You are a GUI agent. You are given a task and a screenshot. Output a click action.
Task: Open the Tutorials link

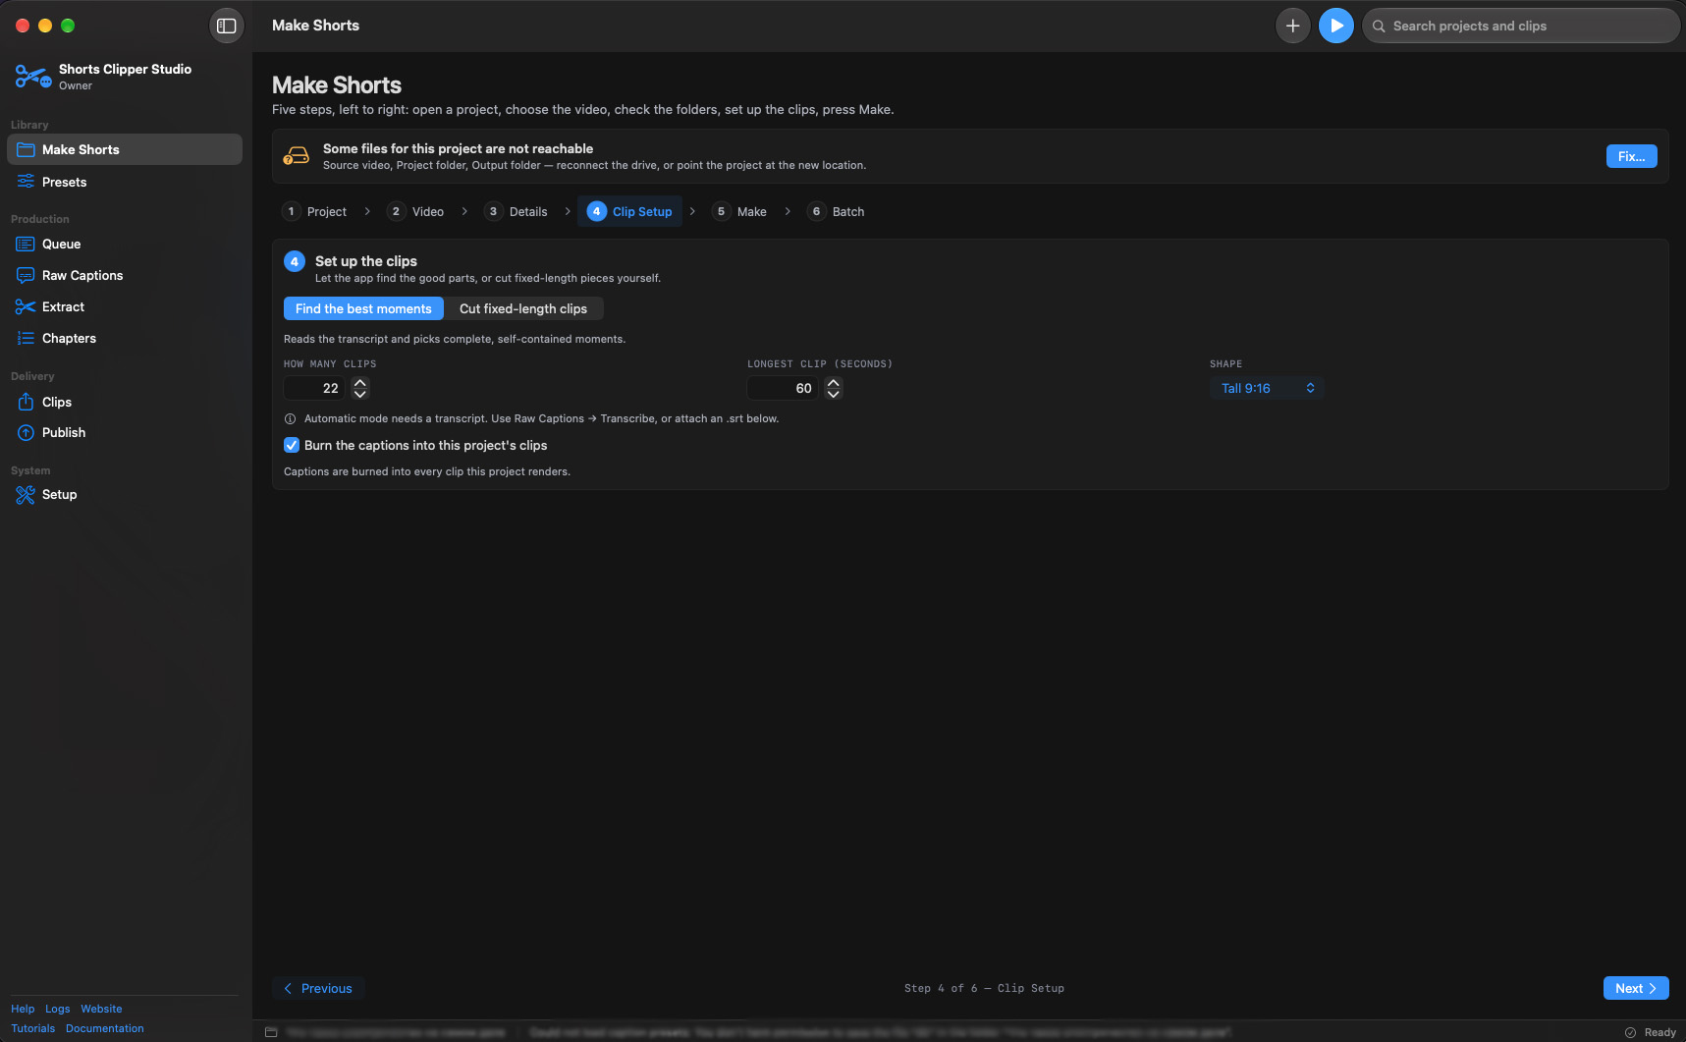[33, 1028]
